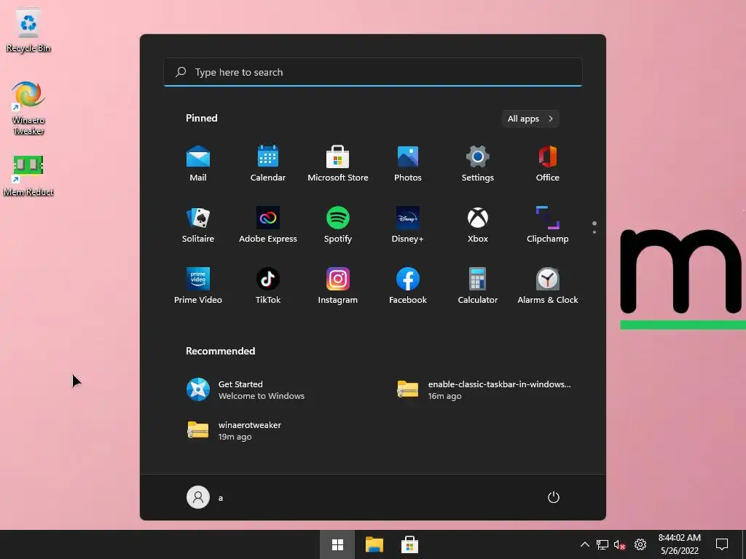Open the Calendar app
The image size is (746, 559).
[268, 164]
